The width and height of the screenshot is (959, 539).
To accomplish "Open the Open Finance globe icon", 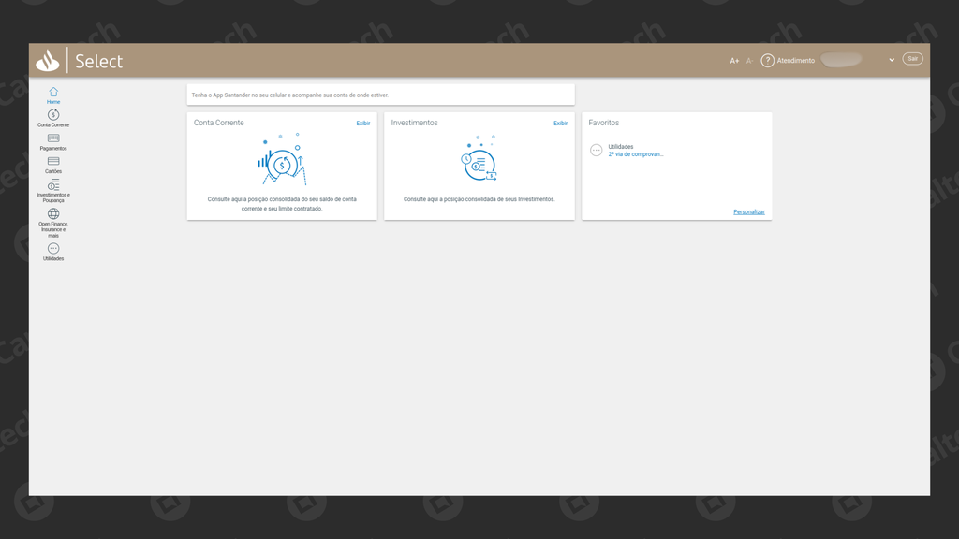I will 53,214.
